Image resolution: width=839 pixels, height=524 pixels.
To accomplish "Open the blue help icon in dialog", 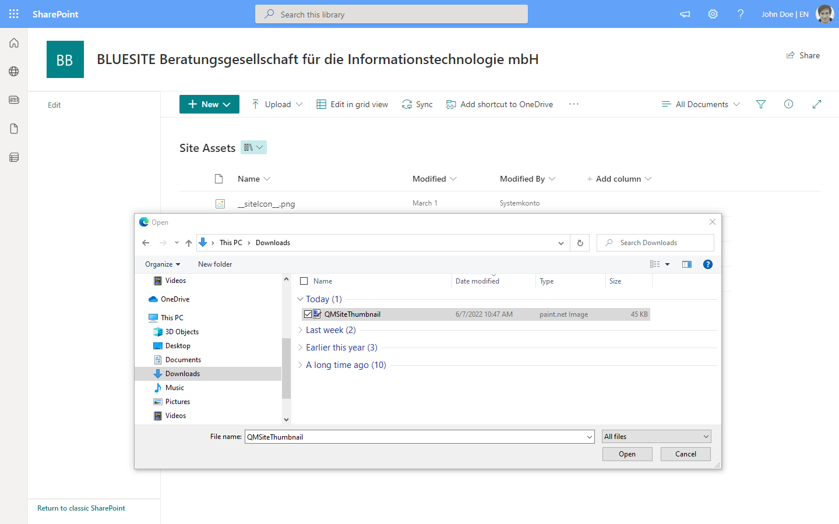I will coord(708,264).
